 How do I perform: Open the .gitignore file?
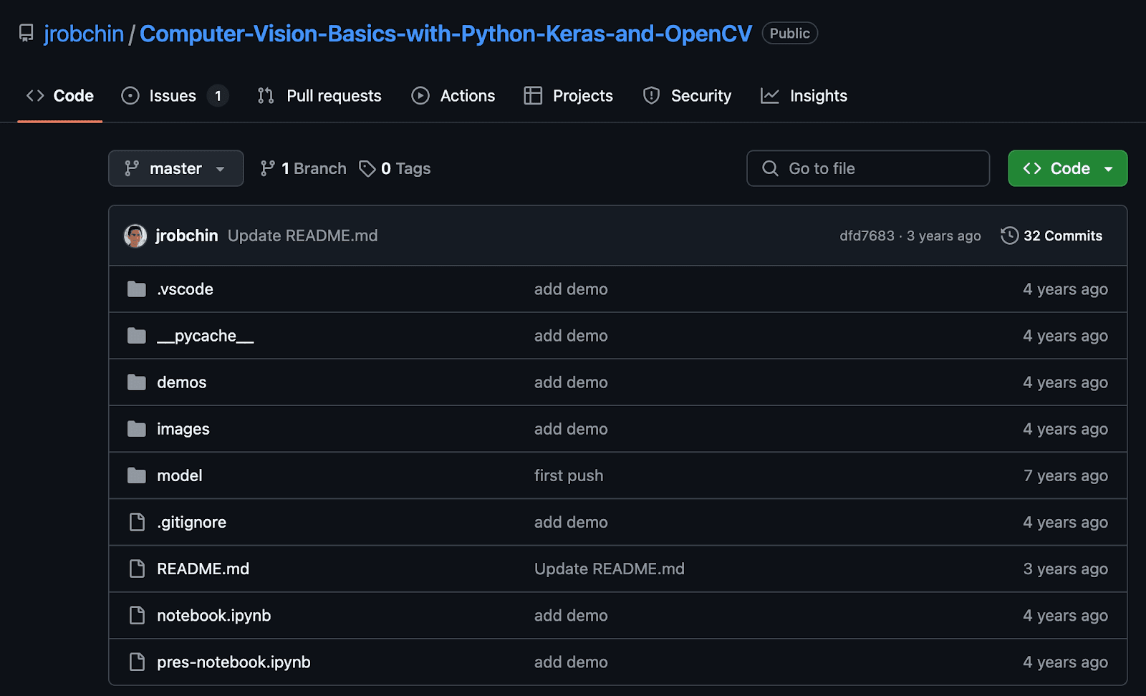[x=192, y=522]
